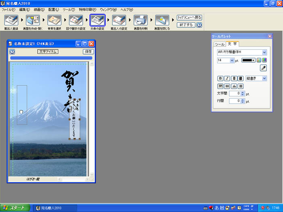Click the 差出人の設定 sender settings icon
This screenshot has height=212, width=283.
point(119,20)
